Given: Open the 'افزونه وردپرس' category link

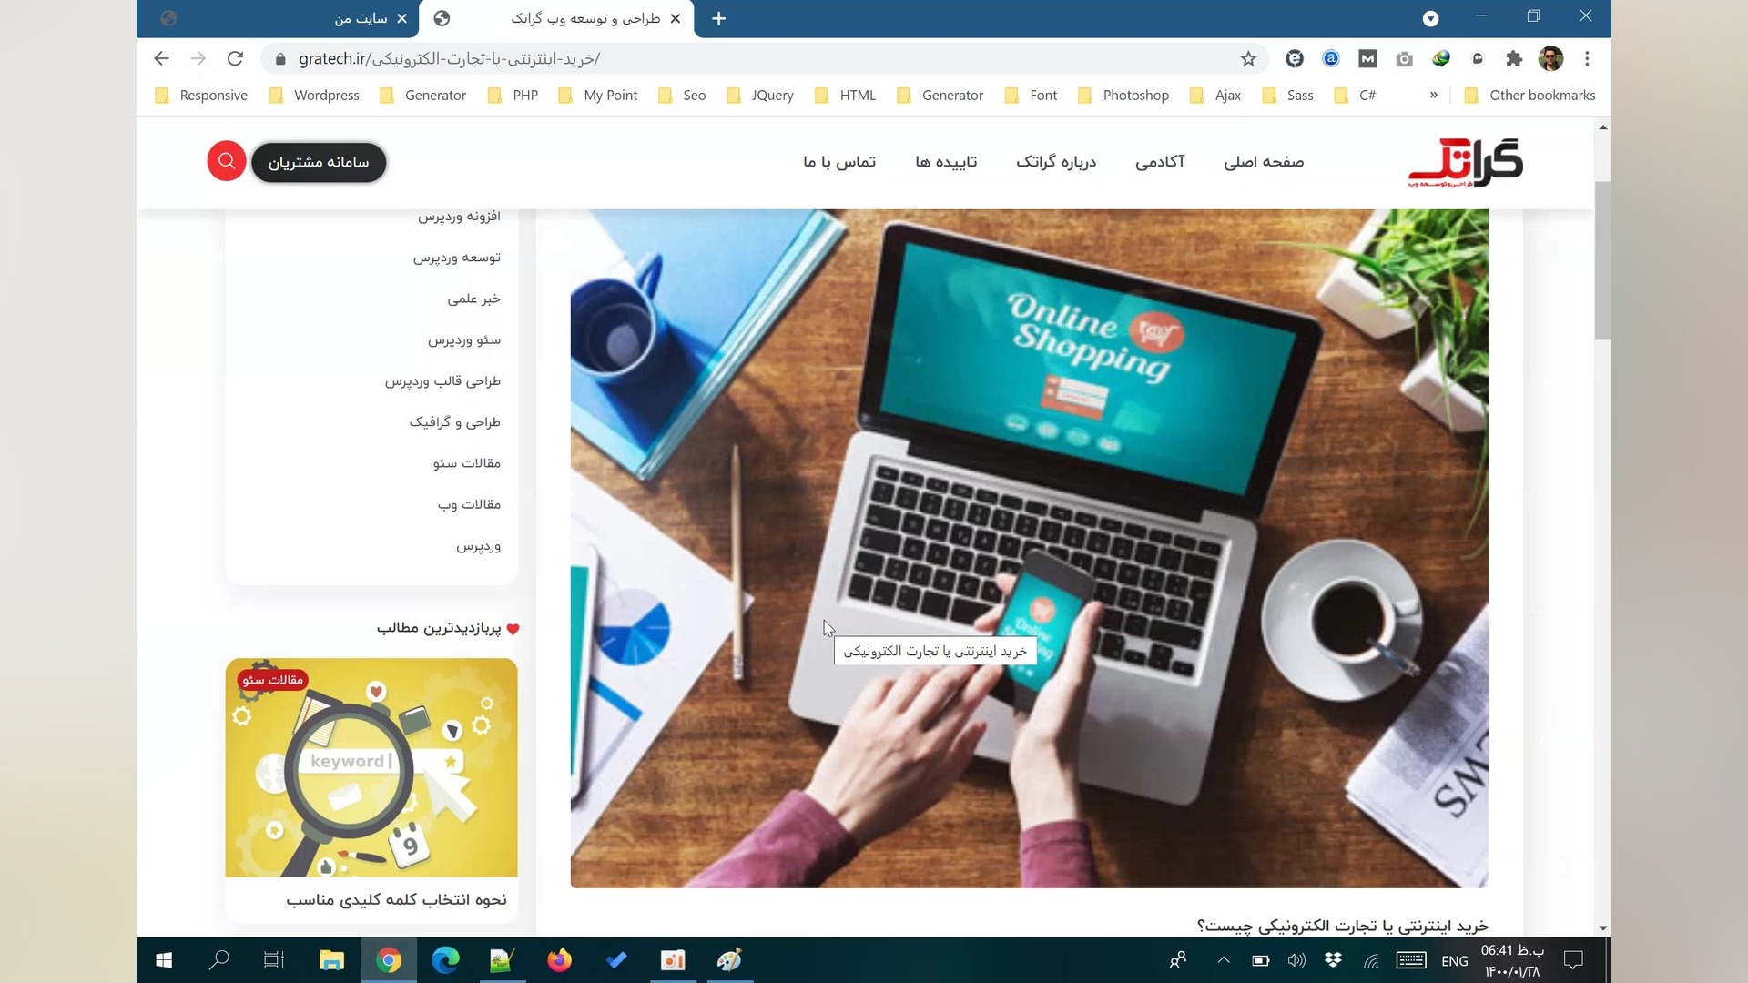Looking at the screenshot, I should (459, 216).
